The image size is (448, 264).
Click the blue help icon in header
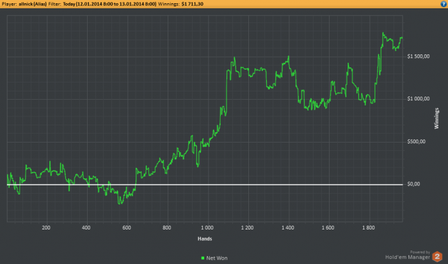click(444, 4)
